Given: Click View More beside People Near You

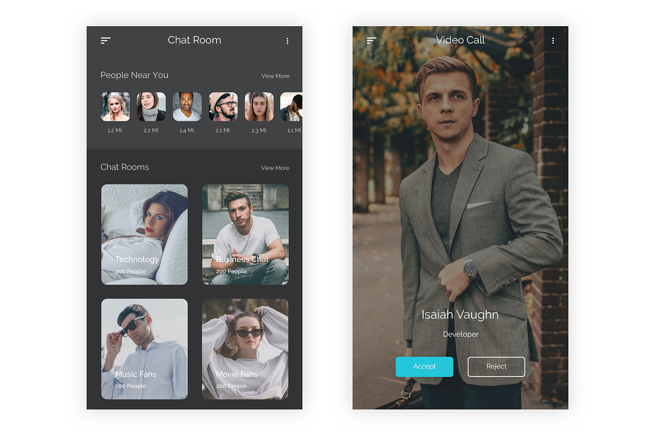Looking at the screenshot, I should coord(275,76).
